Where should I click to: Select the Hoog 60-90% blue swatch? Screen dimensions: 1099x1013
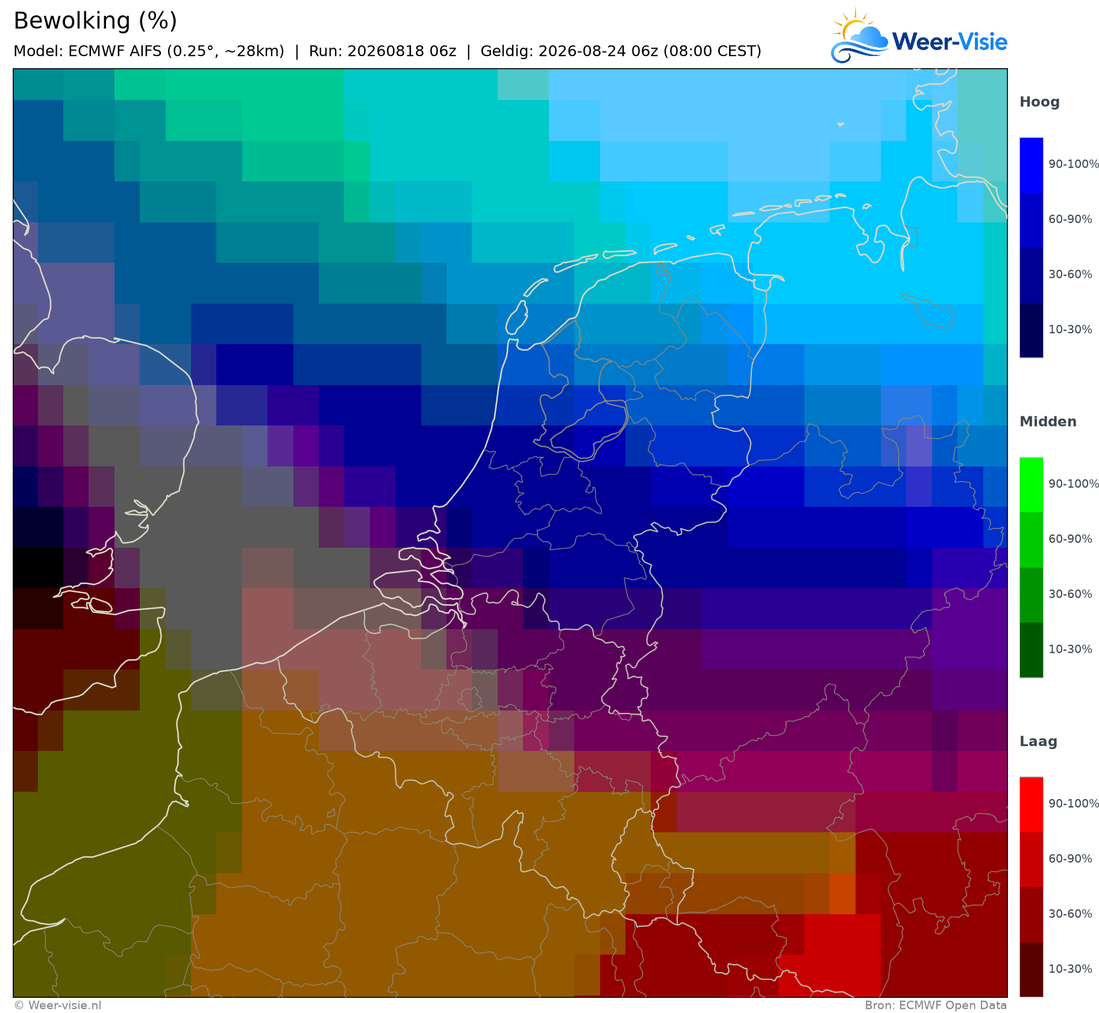coord(1031,220)
